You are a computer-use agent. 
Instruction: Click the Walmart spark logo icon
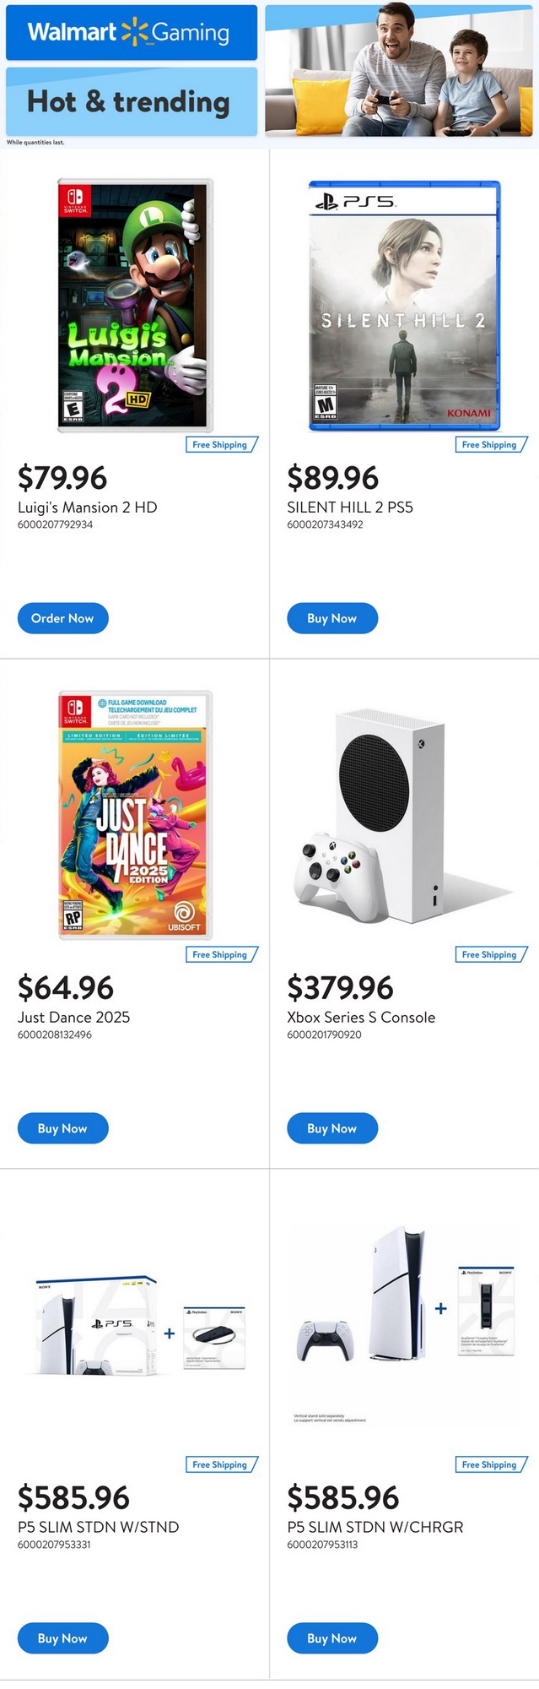tap(134, 32)
